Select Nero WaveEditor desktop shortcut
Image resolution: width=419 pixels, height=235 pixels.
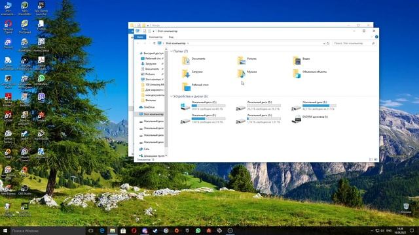[25, 8]
